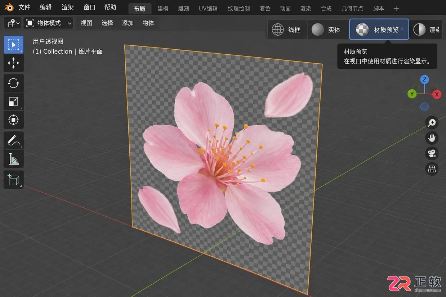
Task: Click the '(1) Collection | 图片平面' text
Action: (67, 51)
